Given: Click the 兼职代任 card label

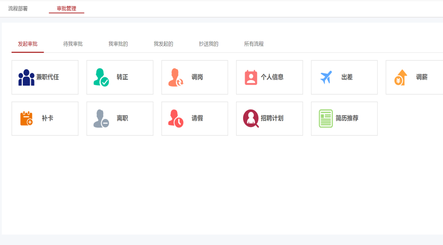Looking at the screenshot, I should [47, 77].
